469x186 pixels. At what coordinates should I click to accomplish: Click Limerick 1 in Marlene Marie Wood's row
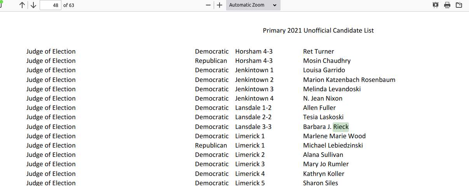(250, 136)
